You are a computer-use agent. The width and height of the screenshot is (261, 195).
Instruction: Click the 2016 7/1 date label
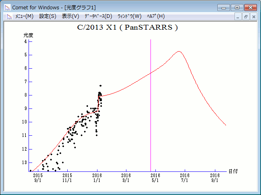pyautogui.click(x=185, y=178)
